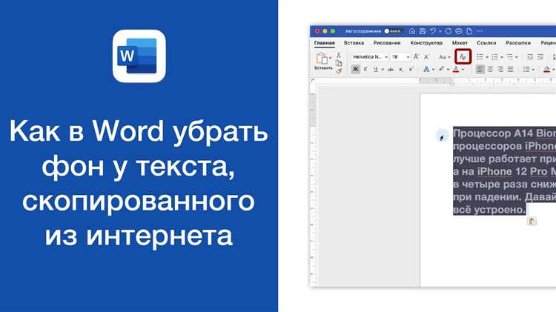556x312 pixels.
Task: Open the Ссылки tab
Action: (486, 43)
